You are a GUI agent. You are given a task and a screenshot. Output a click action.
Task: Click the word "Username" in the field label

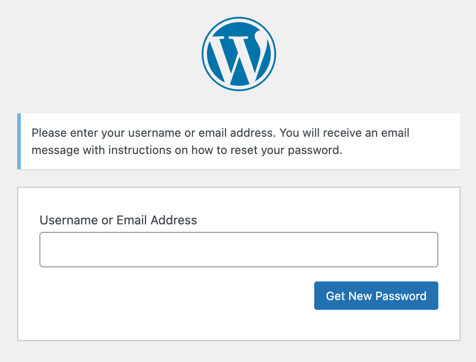(x=69, y=220)
